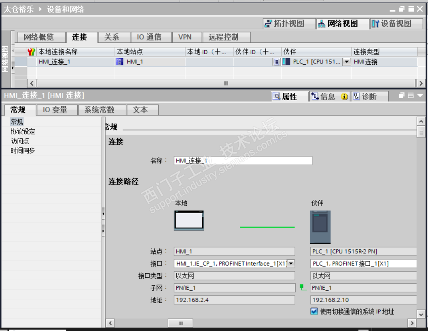
Task: Open the IO 通信 tab
Action: 151,37
